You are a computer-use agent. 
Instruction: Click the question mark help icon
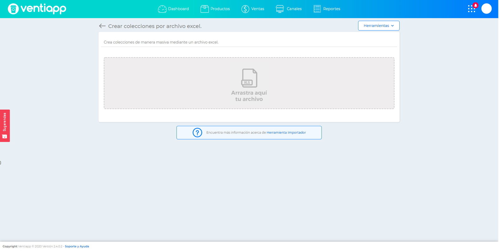pyautogui.click(x=197, y=133)
